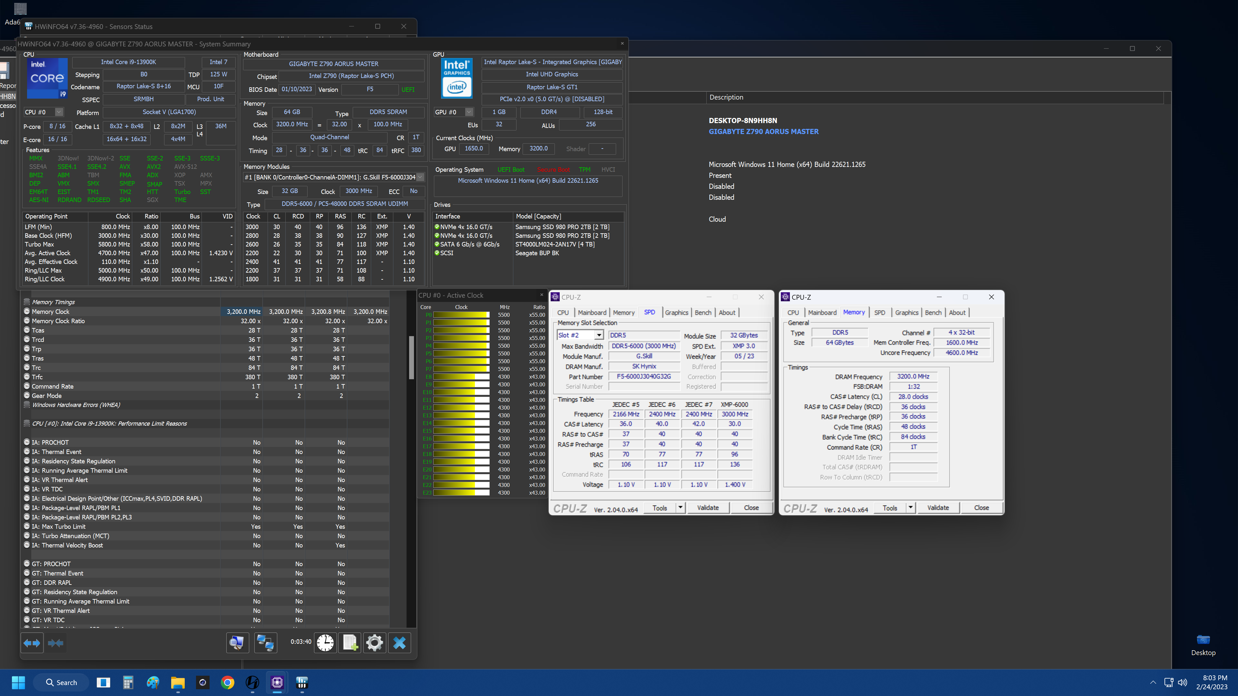The image size is (1238, 696).
Task: Click the Intel Core i9 logo
Action: pos(47,78)
